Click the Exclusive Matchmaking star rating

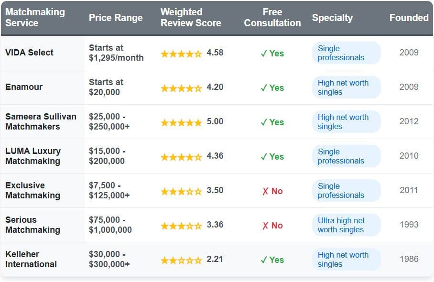[181, 191]
